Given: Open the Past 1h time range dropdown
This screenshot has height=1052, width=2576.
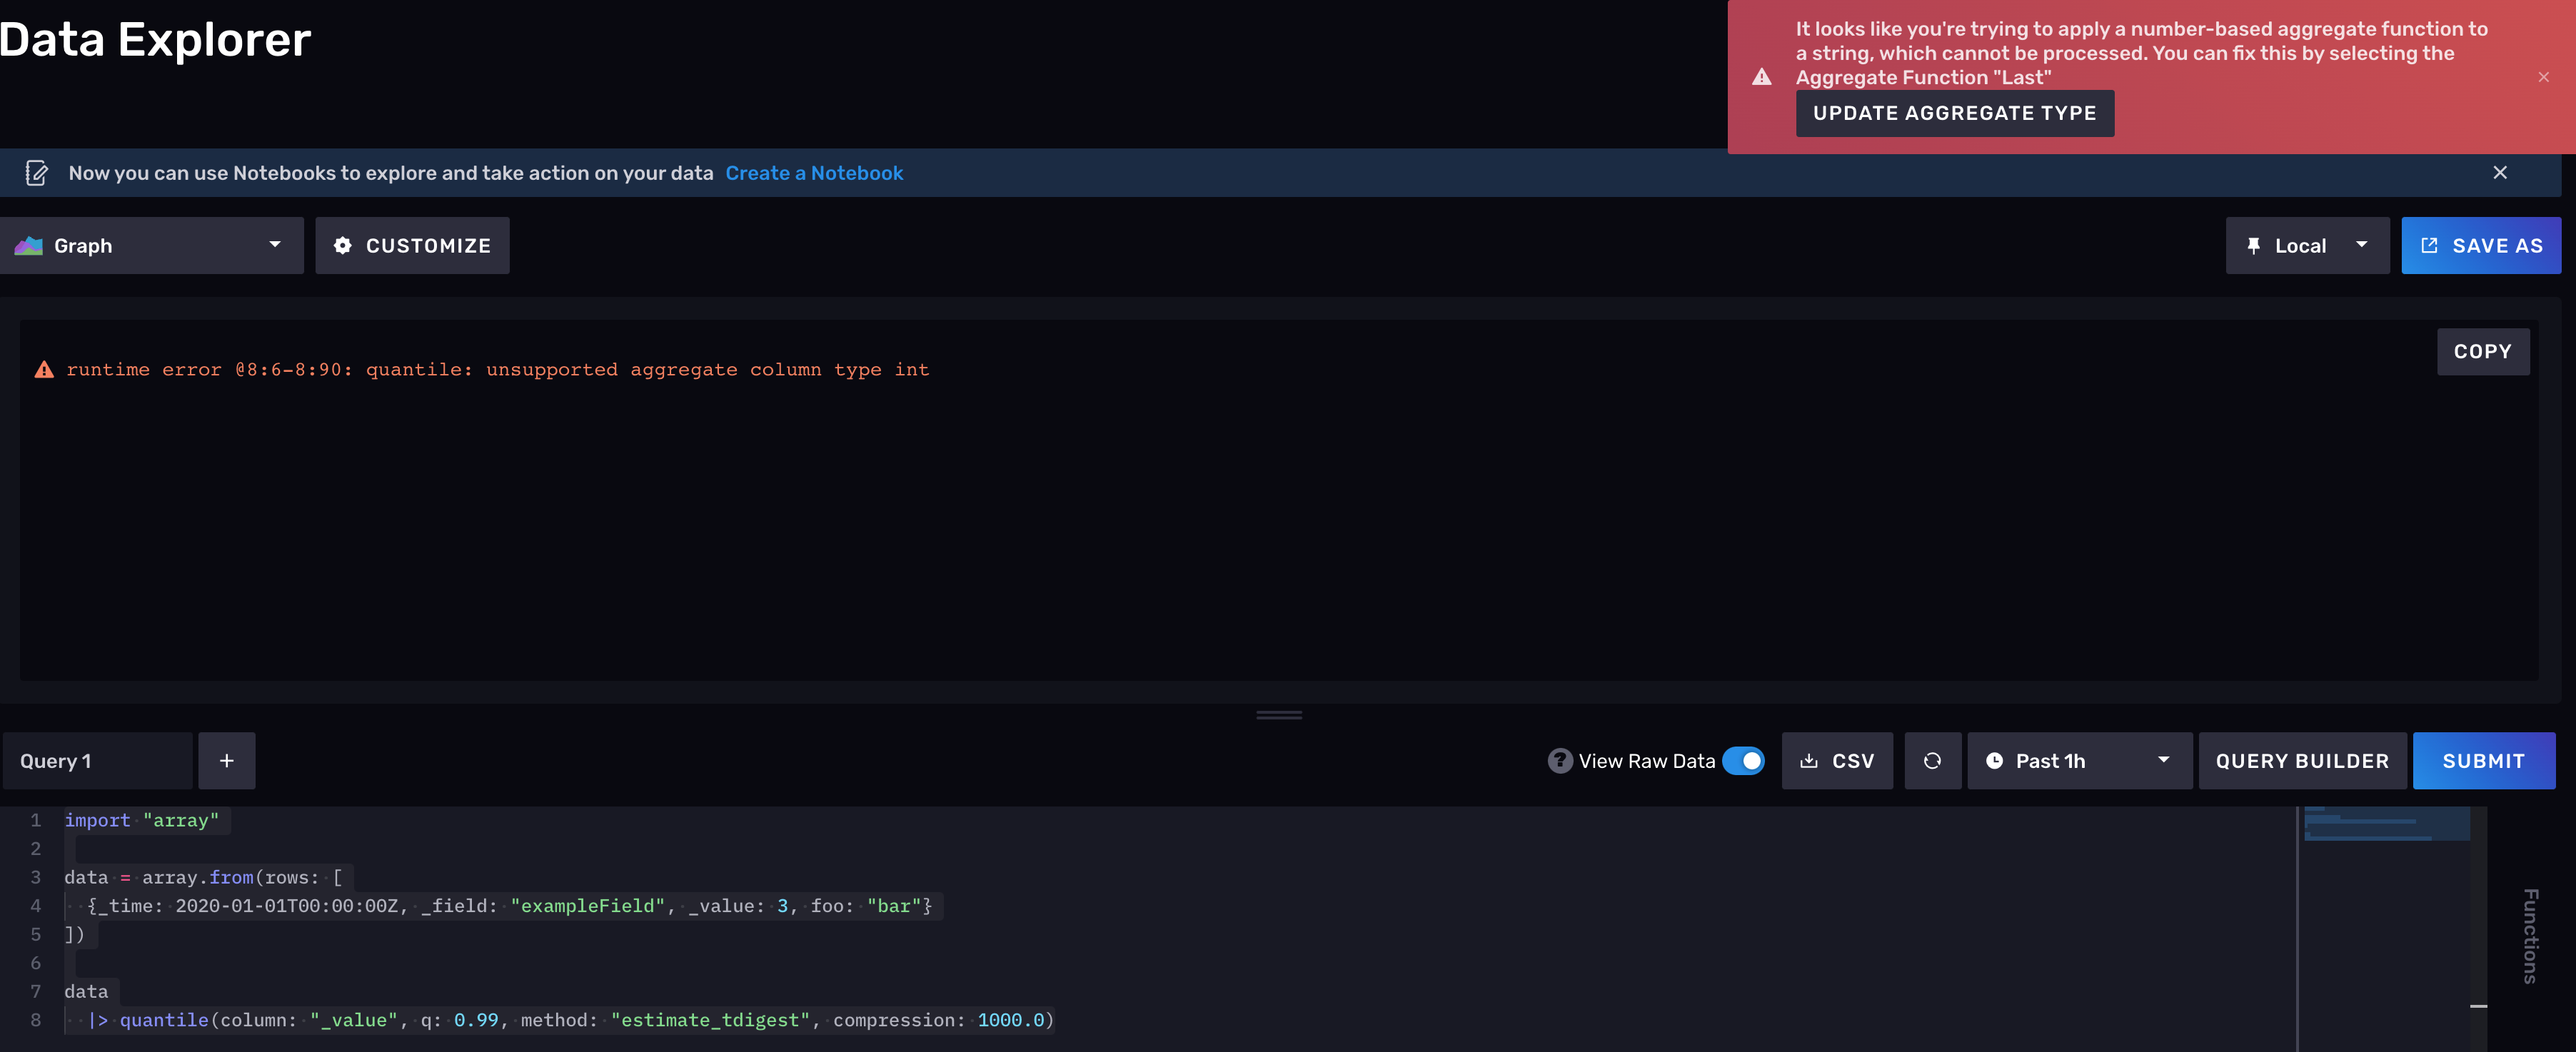Looking at the screenshot, I should pyautogui.click(x=2079, y=761).
